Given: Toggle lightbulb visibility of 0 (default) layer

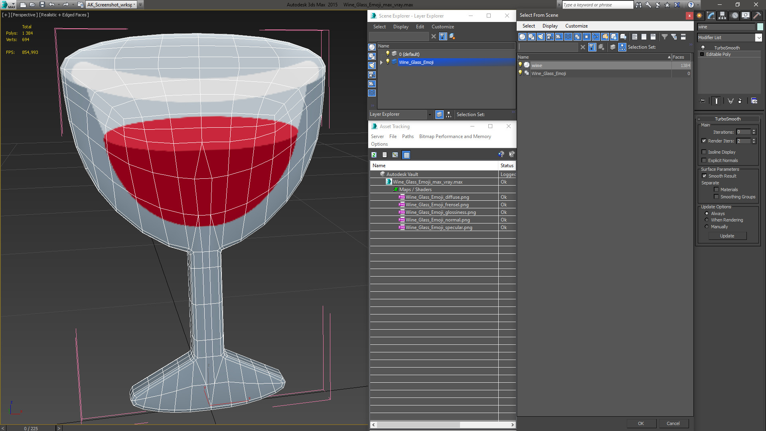Looking at the screenshot, I should (387, 54).
